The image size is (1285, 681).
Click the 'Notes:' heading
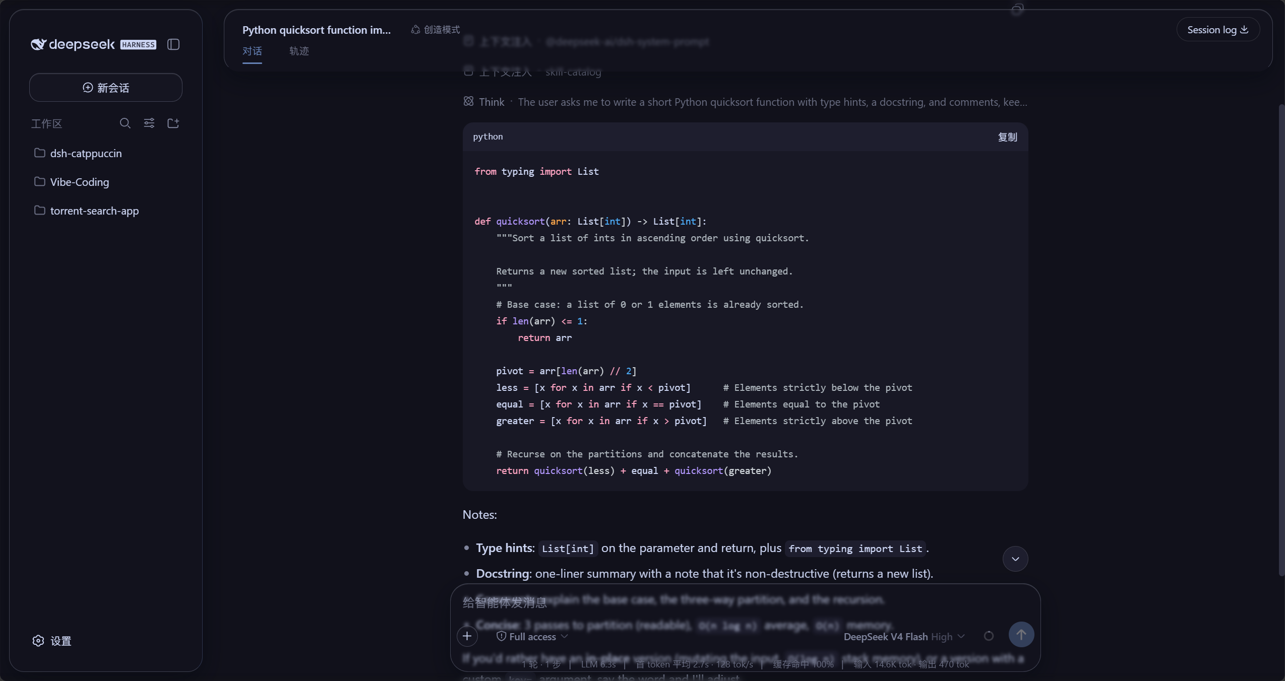pyautogui.click(x=479, y=515)
